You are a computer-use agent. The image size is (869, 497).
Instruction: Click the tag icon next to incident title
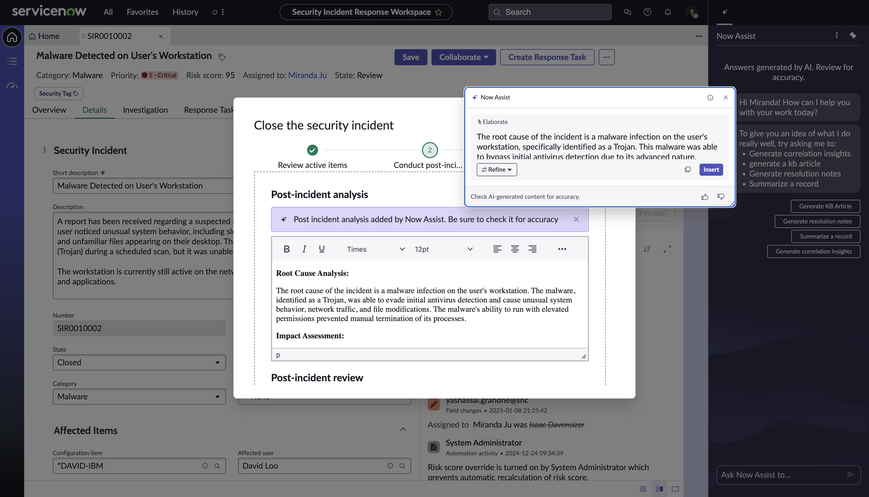click(x=222, y=57)
